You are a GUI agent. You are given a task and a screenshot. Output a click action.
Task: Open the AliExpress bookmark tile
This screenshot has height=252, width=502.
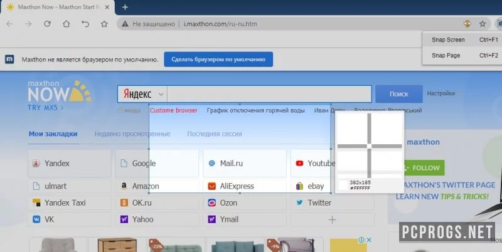pyautogui.click(x=245, y=186)
